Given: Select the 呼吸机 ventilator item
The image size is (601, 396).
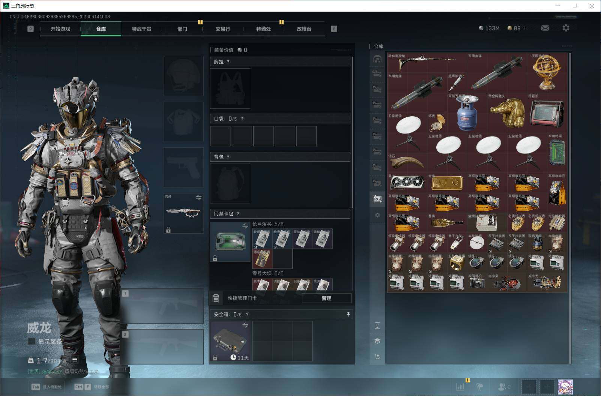Looking at the screenshot, I should coord(547,113).
